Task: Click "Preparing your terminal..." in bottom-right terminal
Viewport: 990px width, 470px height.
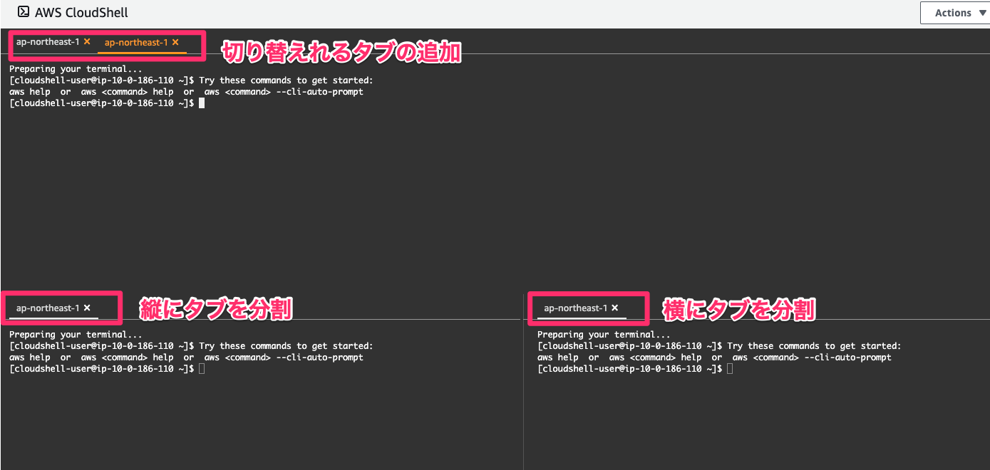Action: click(x=604, y=335)
